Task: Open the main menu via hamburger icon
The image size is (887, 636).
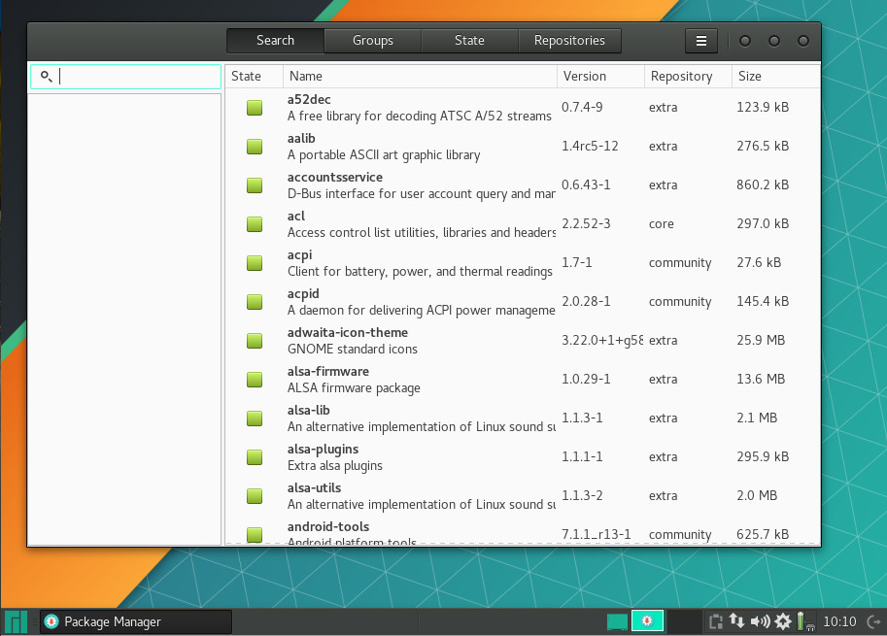Action: (700, 41)
